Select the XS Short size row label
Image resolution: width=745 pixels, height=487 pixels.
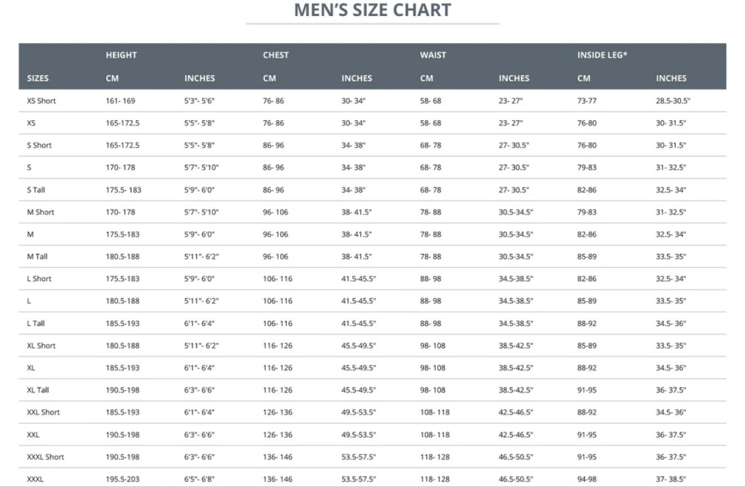point(41,101)
